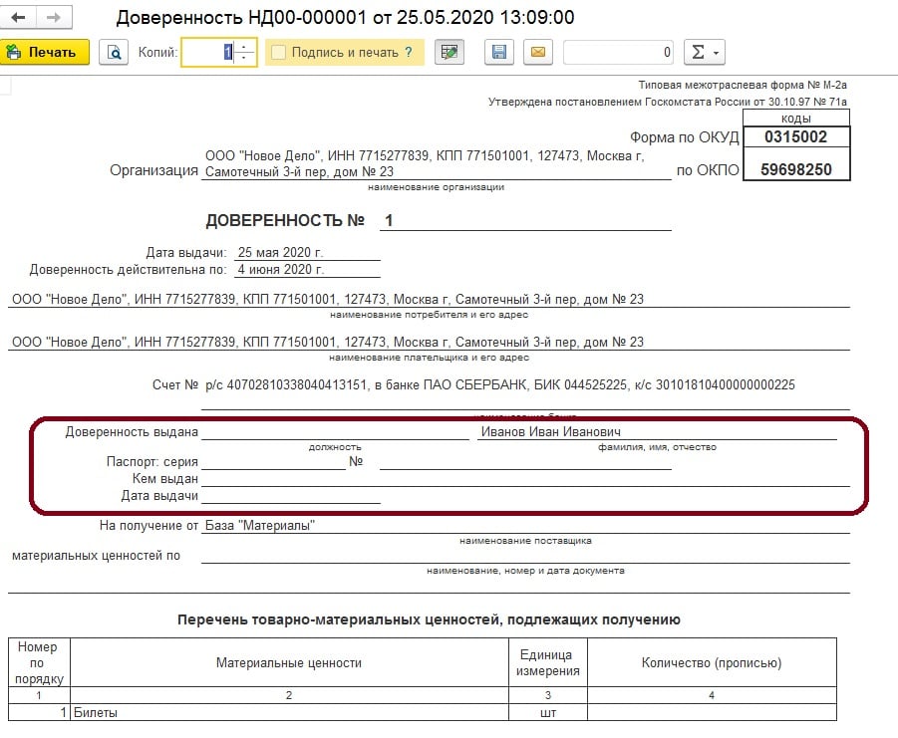
Task: Select the Билеты cell in the table
Action: click(289, 712)
